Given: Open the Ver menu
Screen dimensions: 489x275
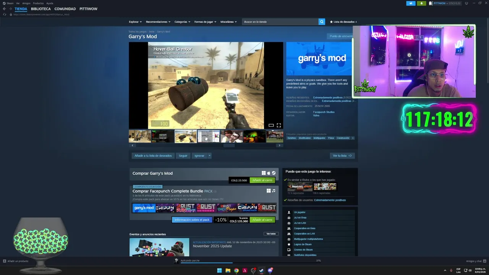Looking at the screenshot, I should pyautogui.click(x=18, y=3).
